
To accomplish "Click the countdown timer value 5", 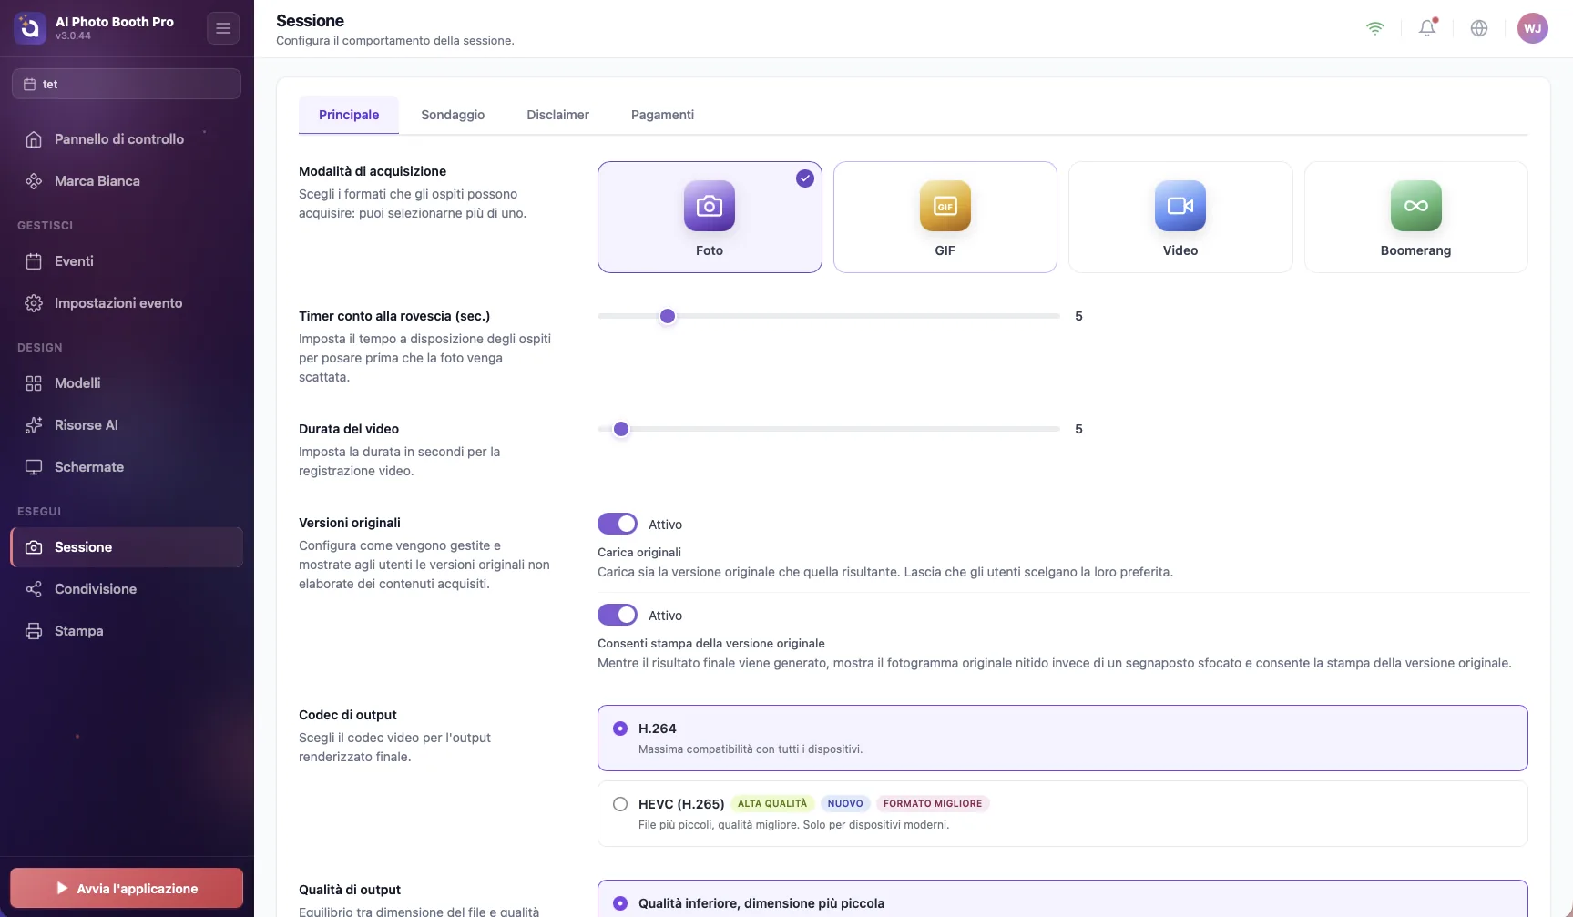I will (1078, 316).
